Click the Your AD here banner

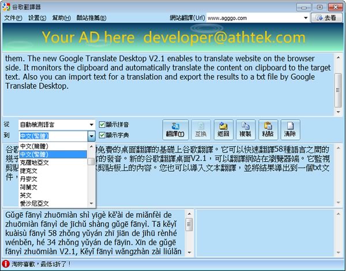click(173, 37)
